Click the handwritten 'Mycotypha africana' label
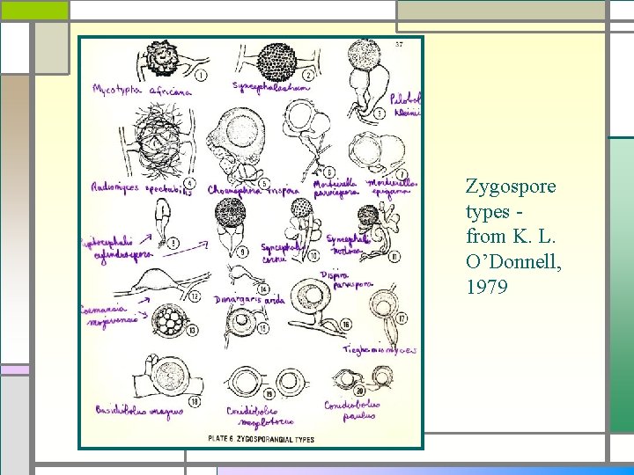634x475 pixels. 142,90
